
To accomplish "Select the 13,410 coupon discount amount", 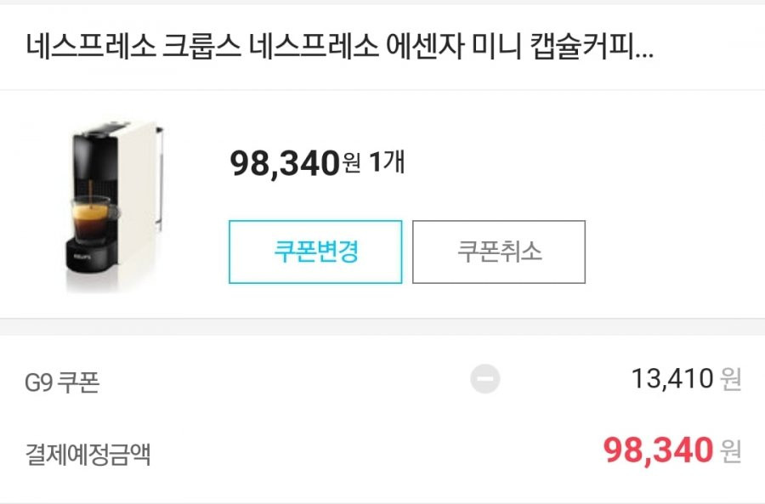I will pos(672,378).
